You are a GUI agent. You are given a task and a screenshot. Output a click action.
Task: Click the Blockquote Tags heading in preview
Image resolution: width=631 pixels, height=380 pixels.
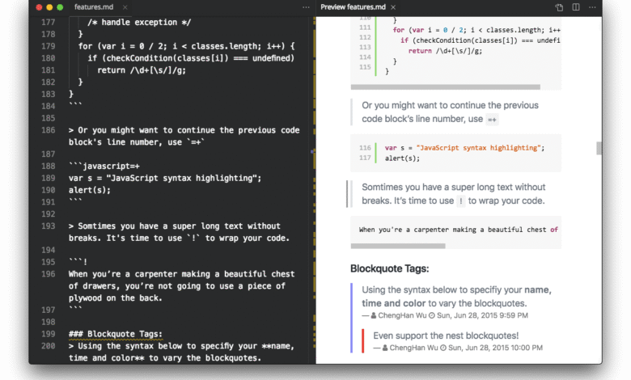pos(389,268)
